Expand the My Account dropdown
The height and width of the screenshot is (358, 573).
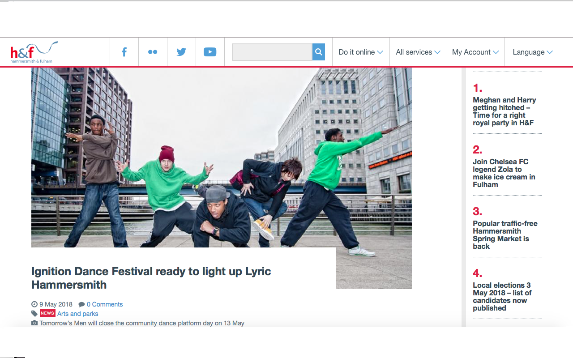tap(475, 52)
